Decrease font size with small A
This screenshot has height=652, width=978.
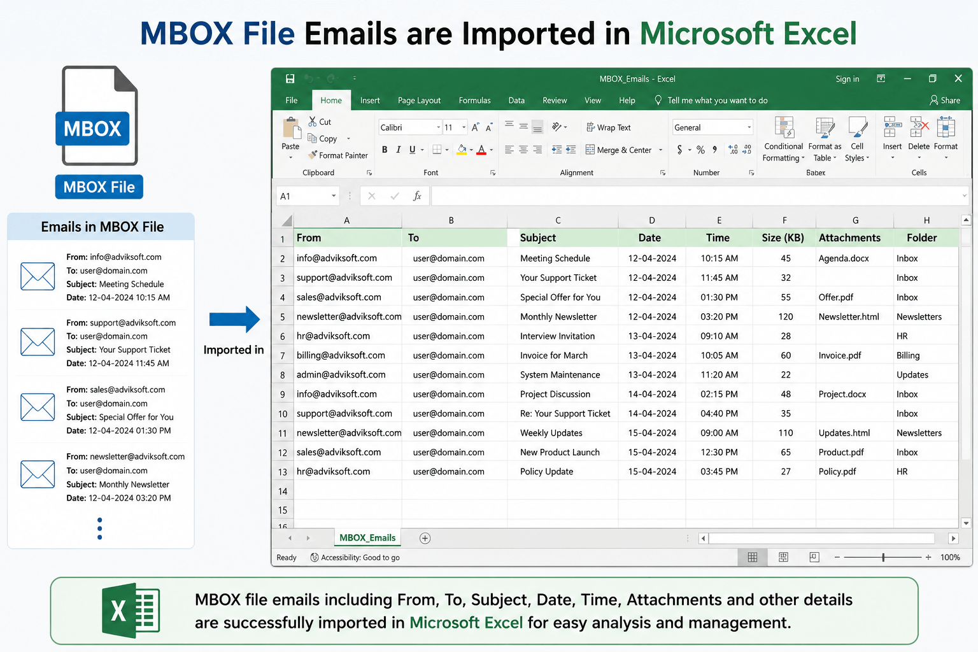pos(488,128)
